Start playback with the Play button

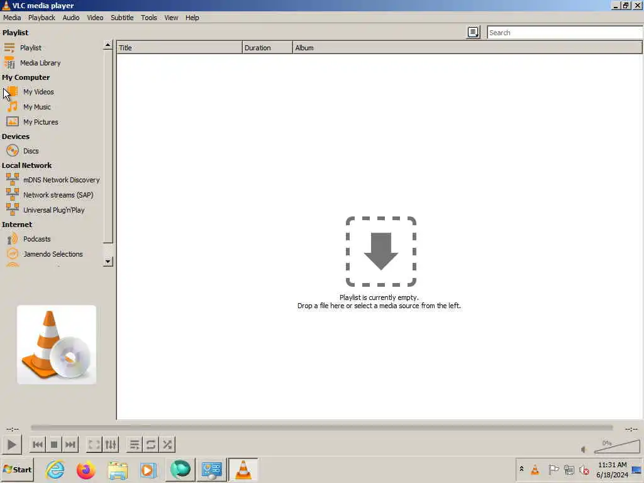coord(11,445)
